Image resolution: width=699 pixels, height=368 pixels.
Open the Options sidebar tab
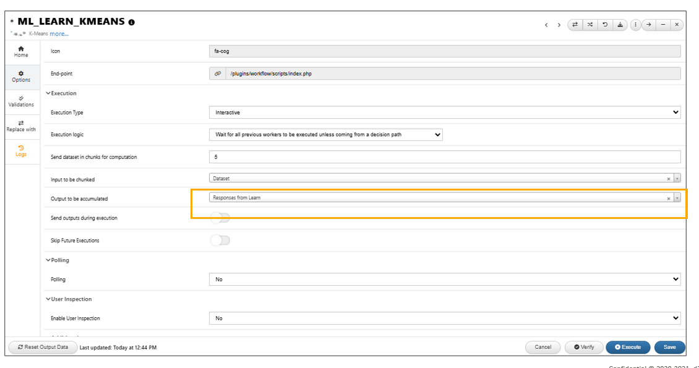[x=21, y=77]
